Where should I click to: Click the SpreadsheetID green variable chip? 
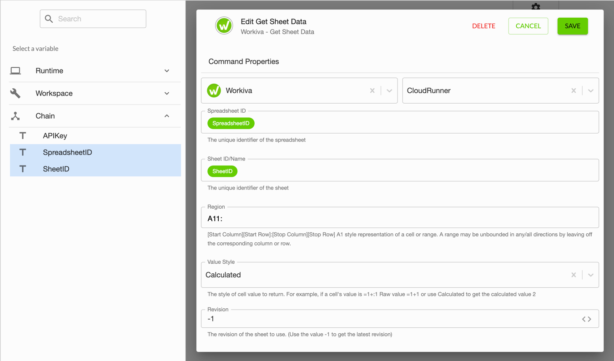click(x=231, y=123)
